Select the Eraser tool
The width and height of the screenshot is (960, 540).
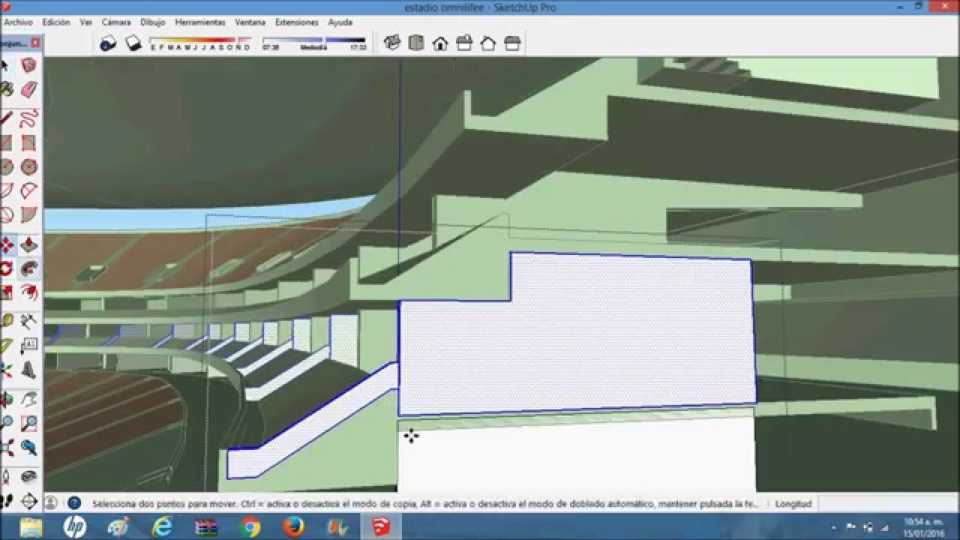pyautogui.click(x=29, y=90)
